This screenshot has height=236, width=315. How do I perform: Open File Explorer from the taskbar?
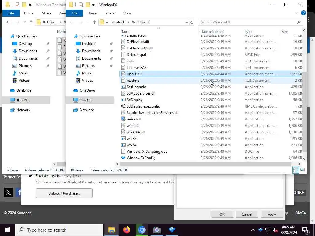(x=111, y=230)
